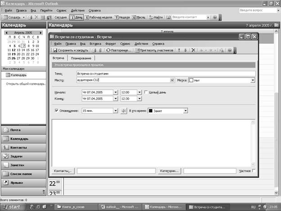Viewport: 281px width, 211px height.
Task: Click RU language indicator in tray
Action: point(253,207)
